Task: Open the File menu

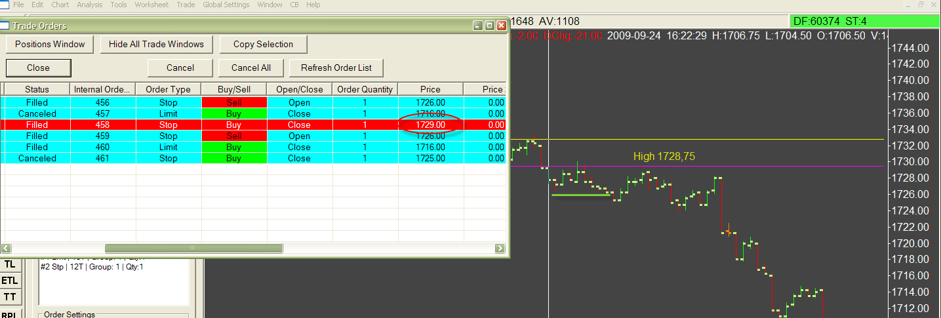Action: (18, 5)
